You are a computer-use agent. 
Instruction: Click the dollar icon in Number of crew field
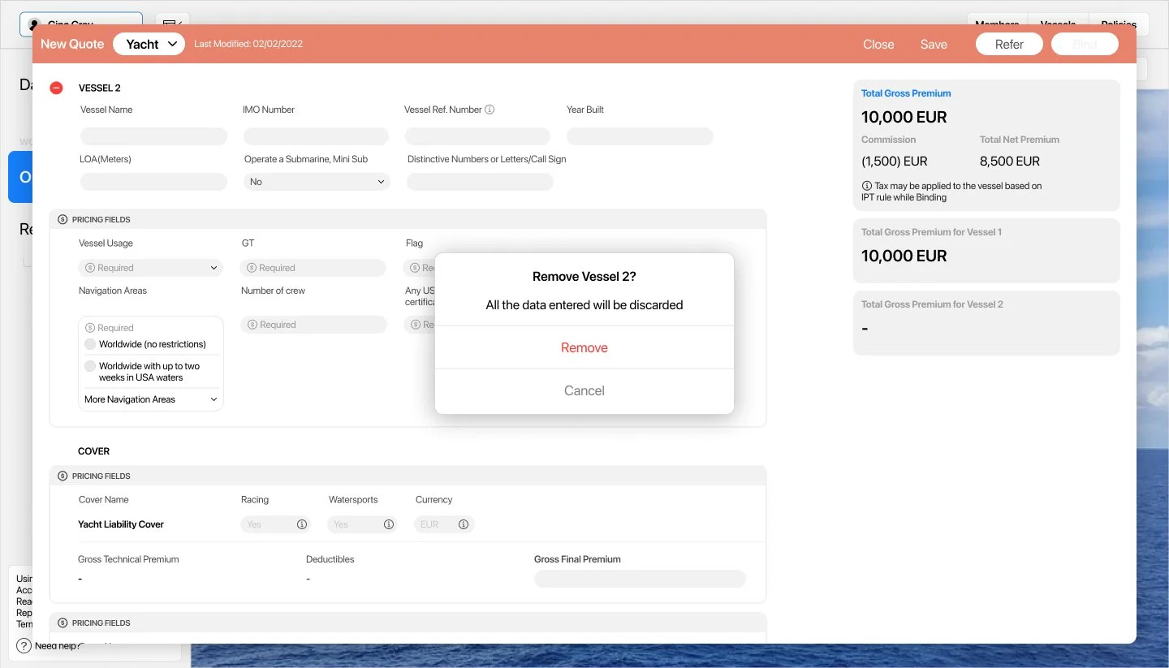coord(252,325)
